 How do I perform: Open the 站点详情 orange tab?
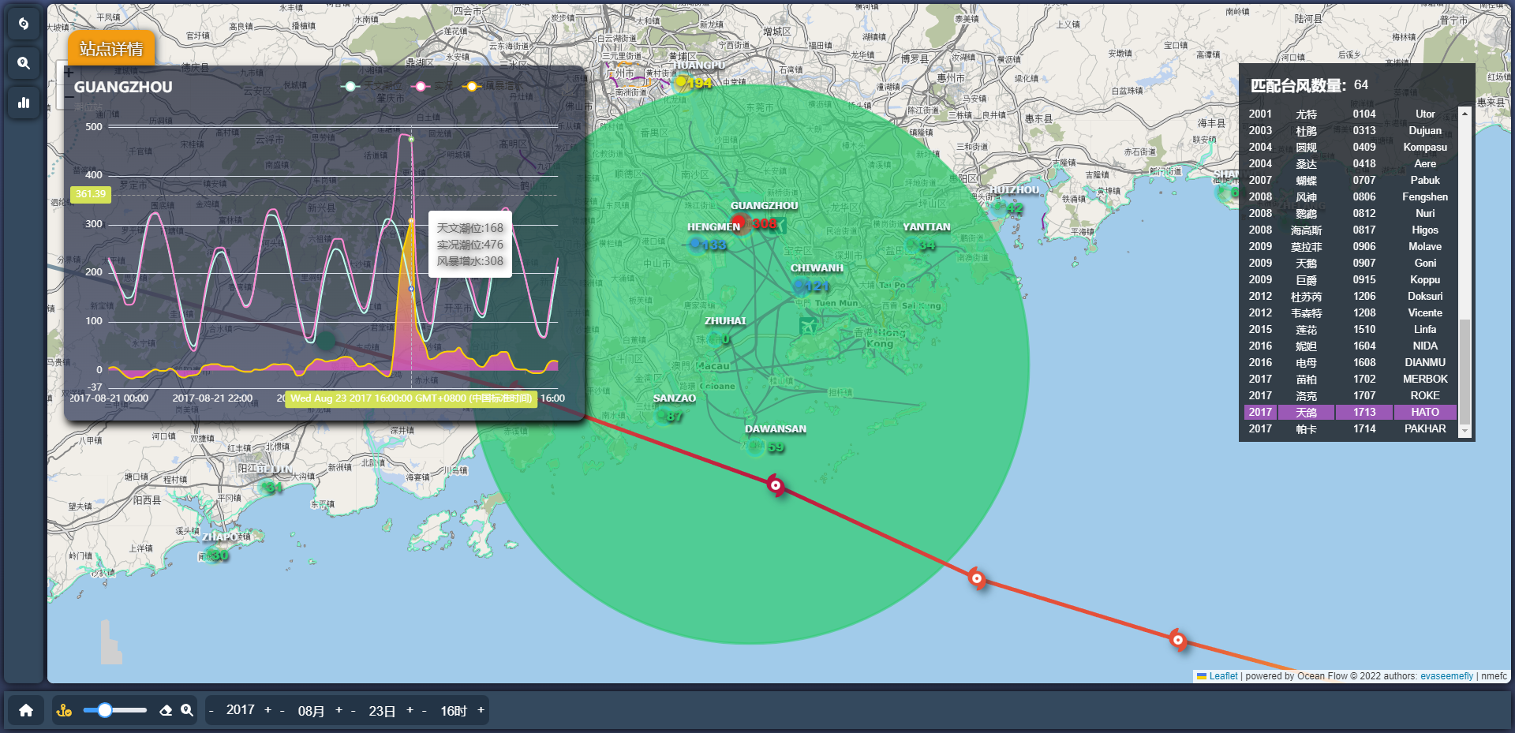(111, 49)
